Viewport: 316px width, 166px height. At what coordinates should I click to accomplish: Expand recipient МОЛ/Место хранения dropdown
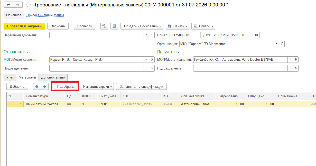[290, 59]
